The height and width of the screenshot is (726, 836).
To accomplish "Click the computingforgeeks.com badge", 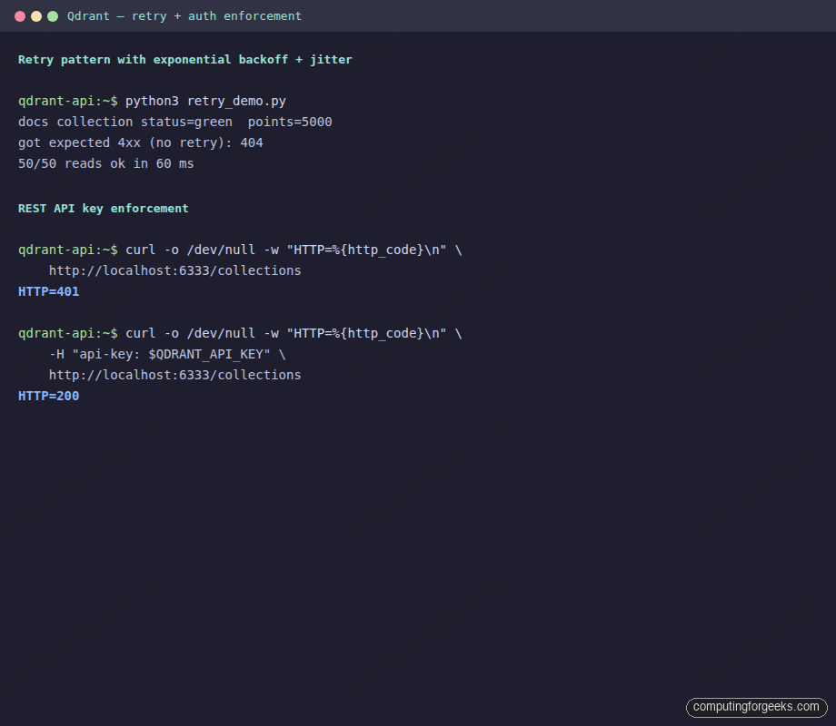I will coord(756,707).
